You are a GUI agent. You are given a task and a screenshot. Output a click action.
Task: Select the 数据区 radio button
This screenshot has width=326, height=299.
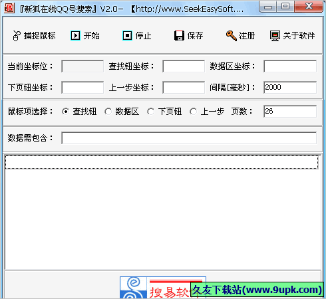(x=108, y=112)
